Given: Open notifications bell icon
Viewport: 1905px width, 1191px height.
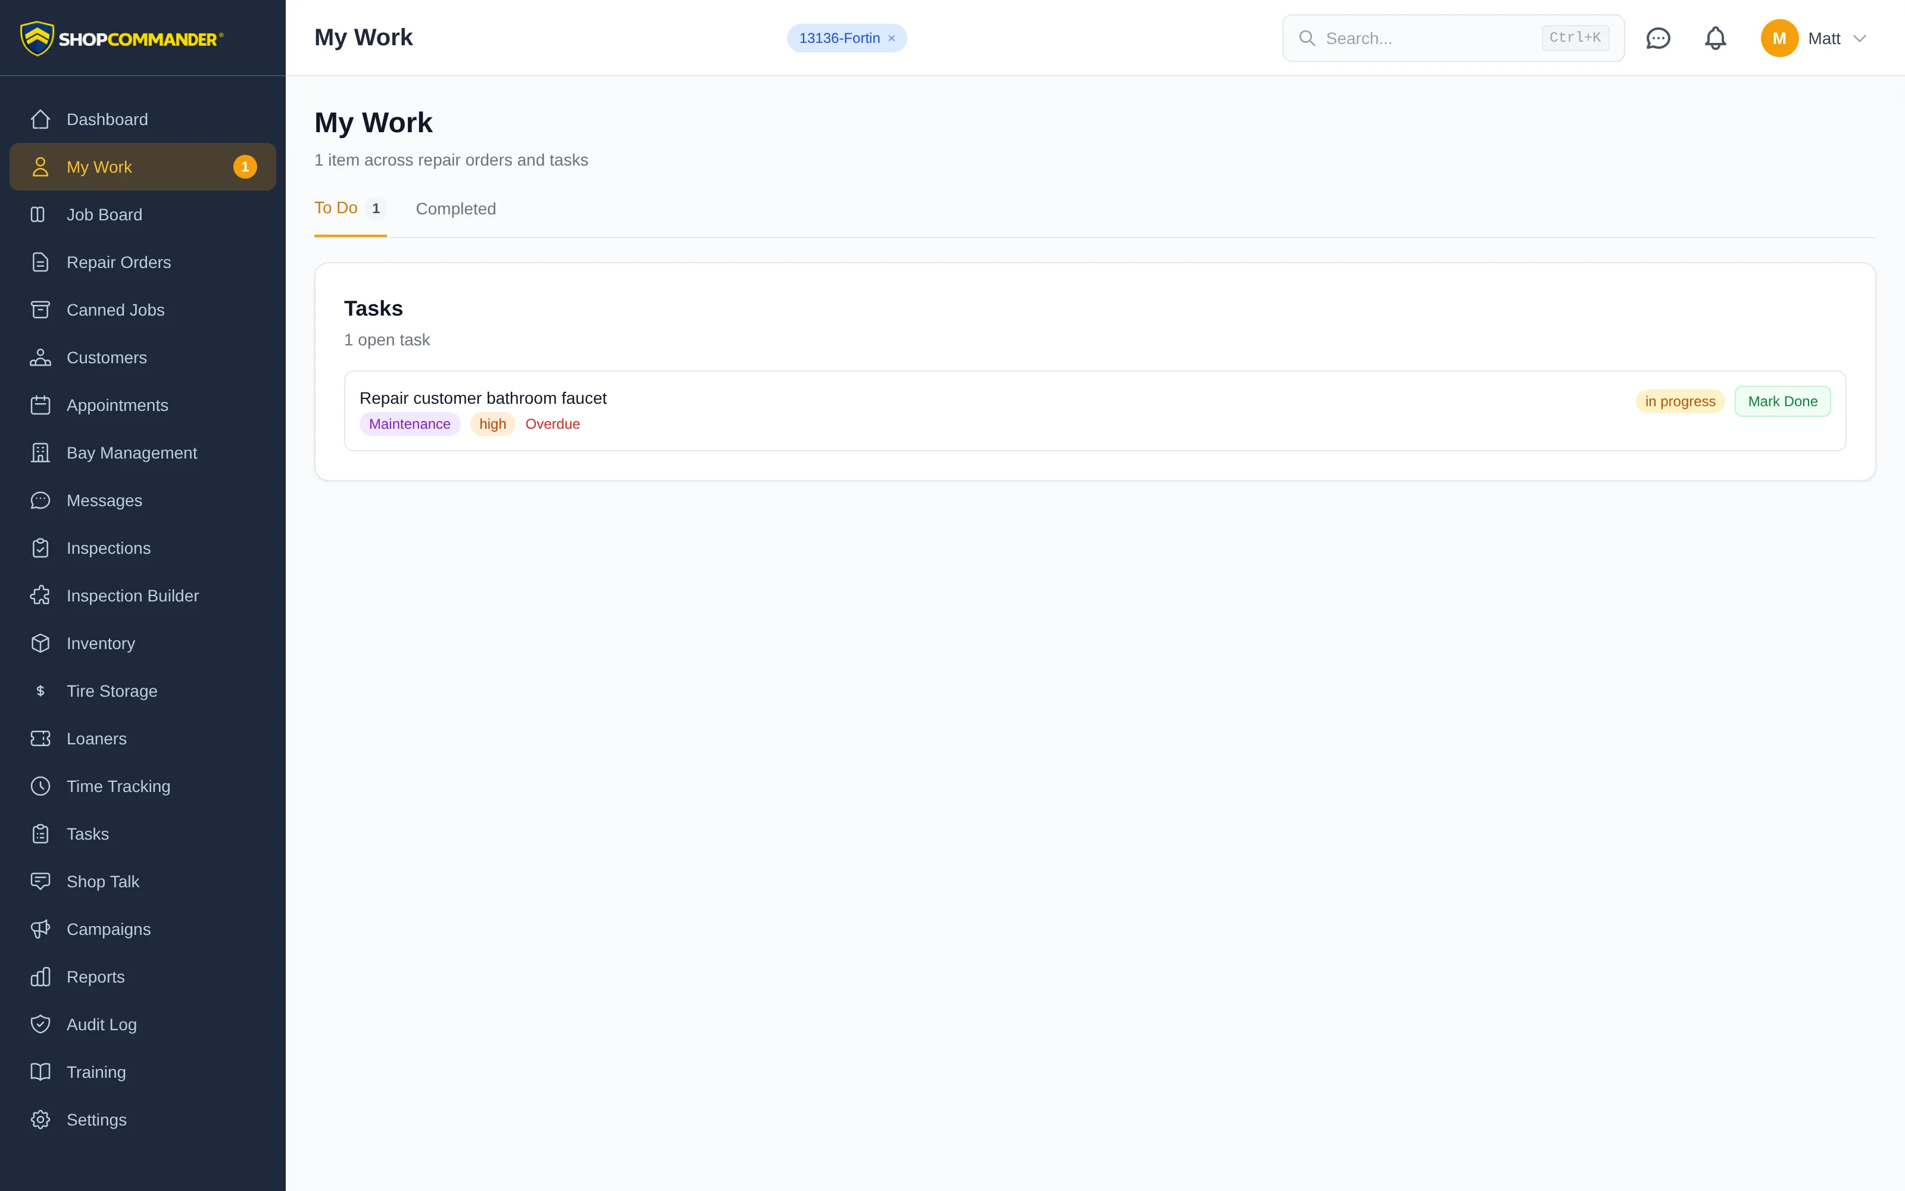Looking at the screenshot, I should 1715,38.
